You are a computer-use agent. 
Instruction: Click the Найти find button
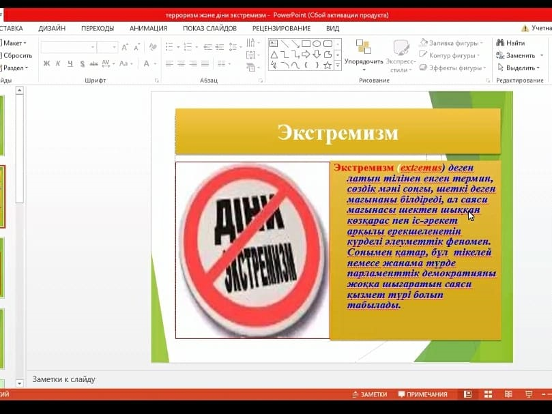click(x=512, y=43)
